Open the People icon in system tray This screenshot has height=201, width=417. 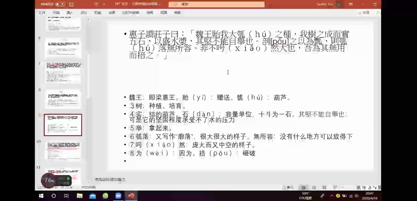click(322, 196)
